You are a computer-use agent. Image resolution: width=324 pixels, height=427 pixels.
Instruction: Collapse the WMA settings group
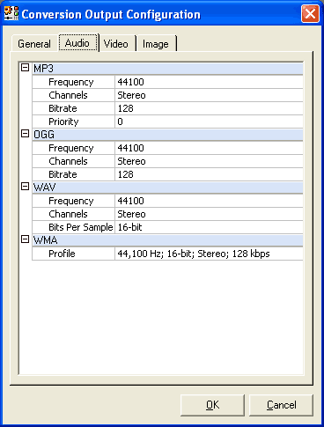point(26,239)
